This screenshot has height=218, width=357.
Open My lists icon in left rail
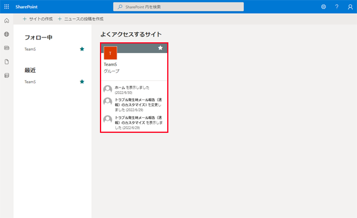point(7,76)
